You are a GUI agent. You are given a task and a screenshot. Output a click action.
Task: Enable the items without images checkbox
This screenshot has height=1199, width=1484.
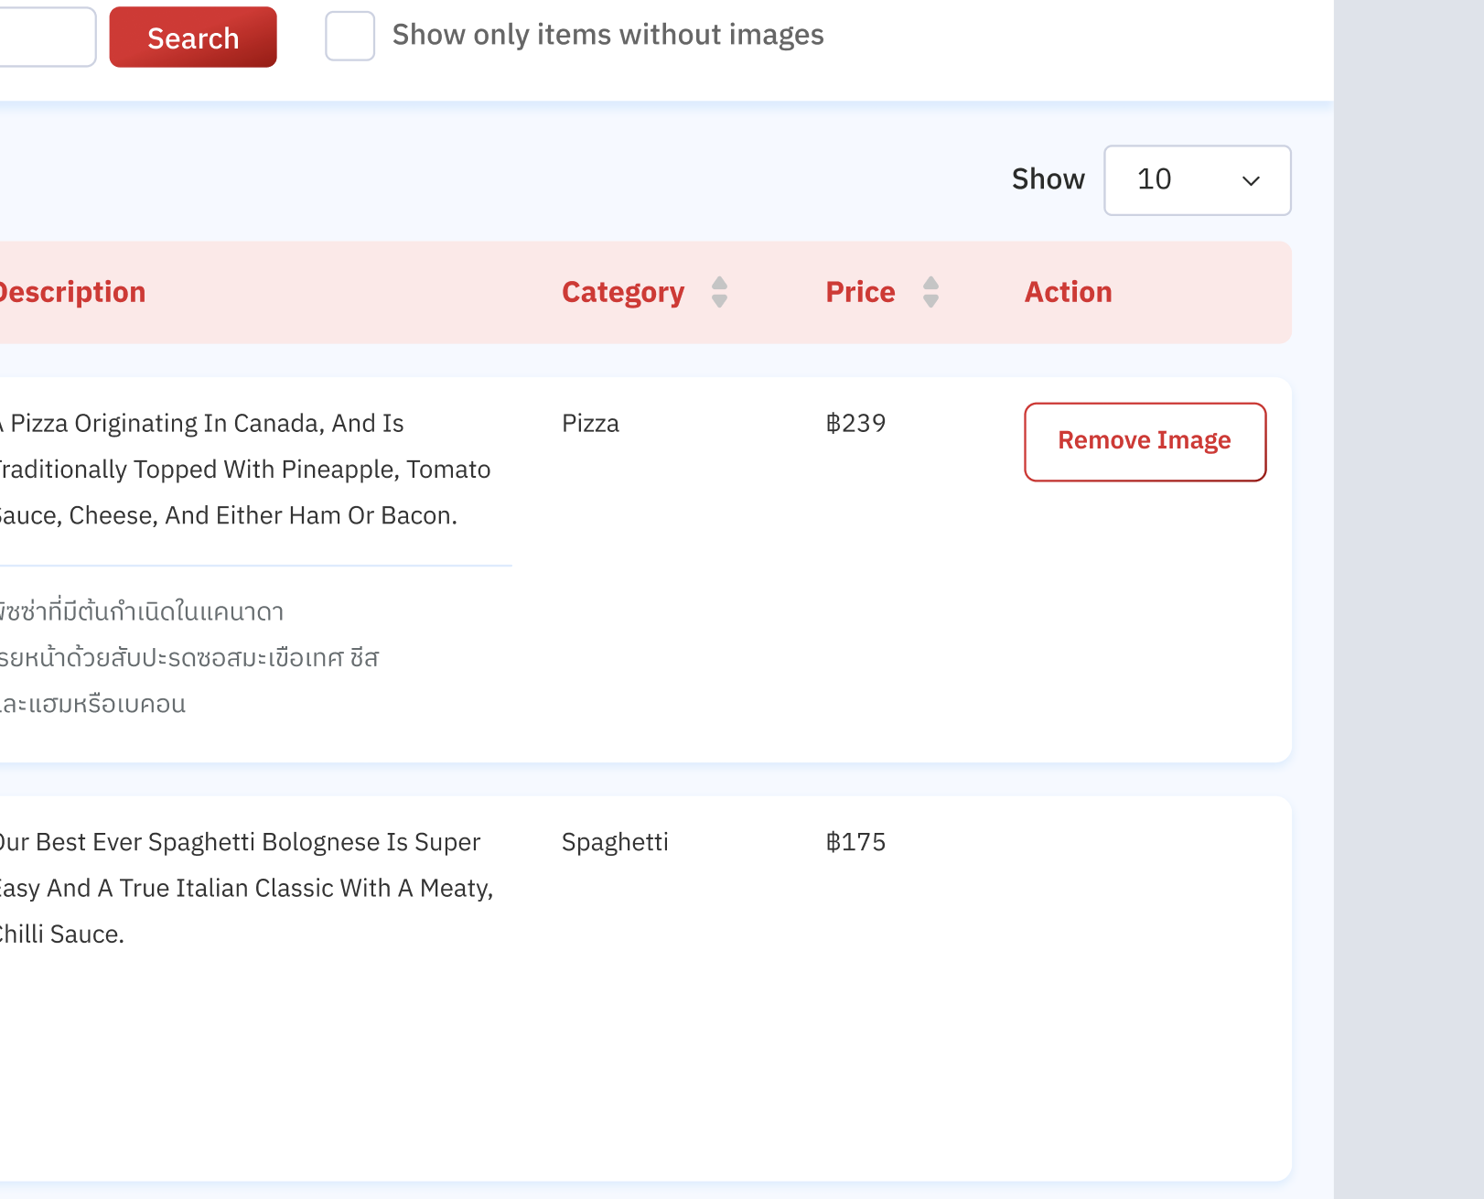[349, 37]
